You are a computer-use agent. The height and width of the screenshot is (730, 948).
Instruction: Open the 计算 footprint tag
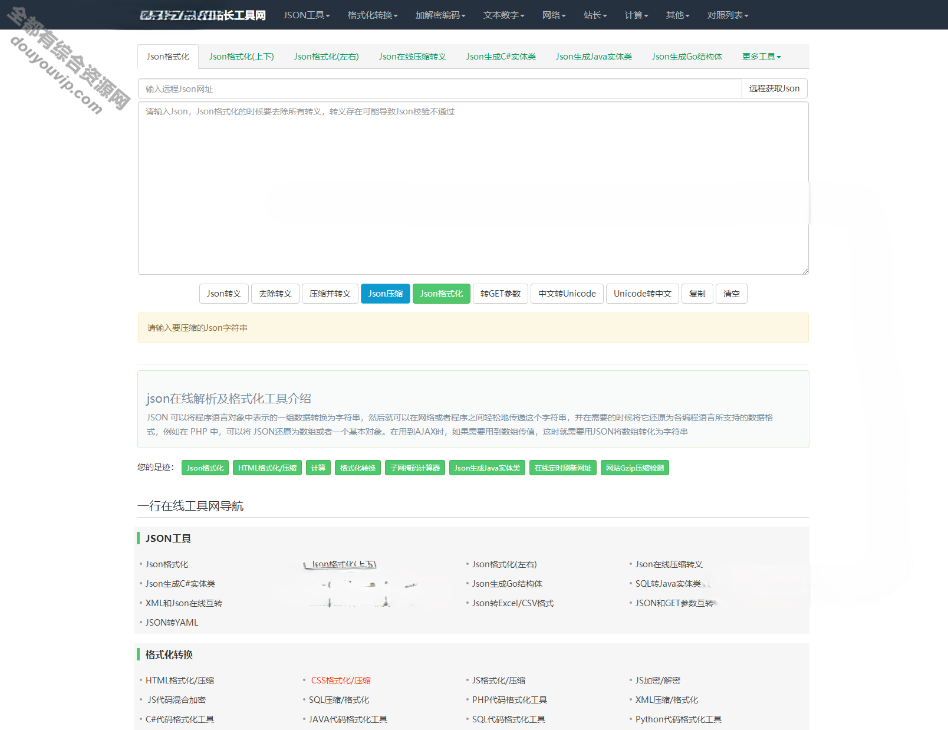coord(318,468)
